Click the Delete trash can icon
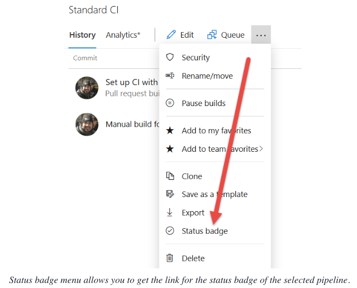357x288 pixels. click(170, 258)
